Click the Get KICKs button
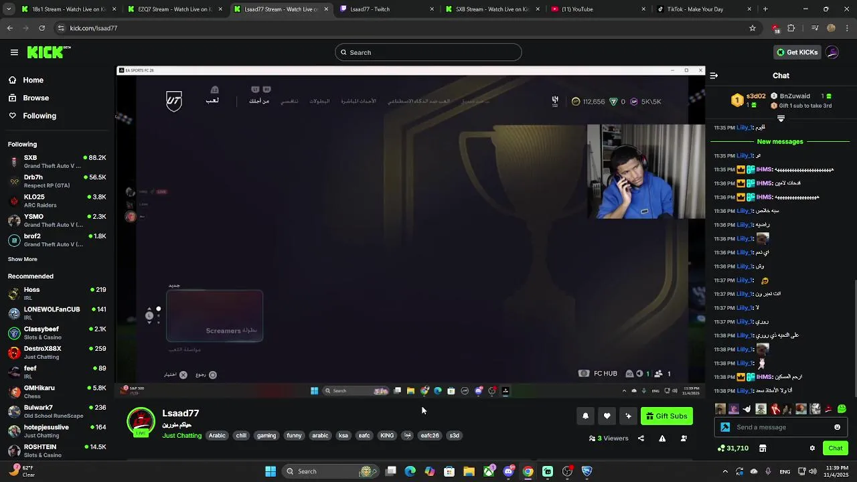The image size is (857, 482). coord(796,52)
